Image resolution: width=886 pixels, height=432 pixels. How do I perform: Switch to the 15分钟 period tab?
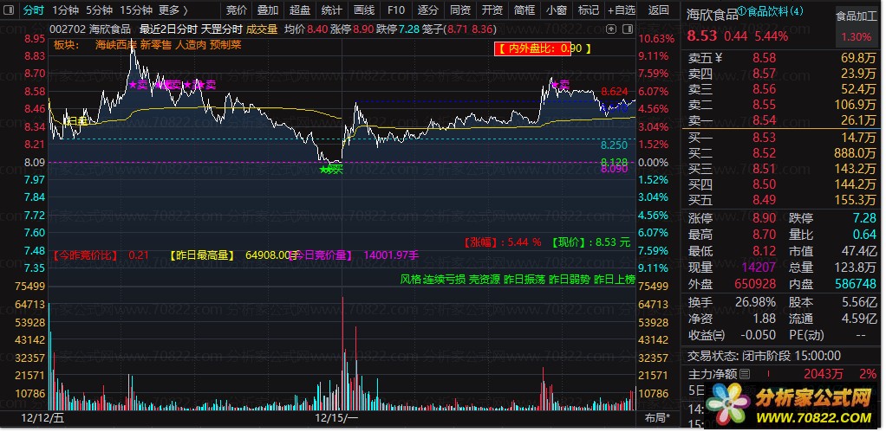point(136,10)
